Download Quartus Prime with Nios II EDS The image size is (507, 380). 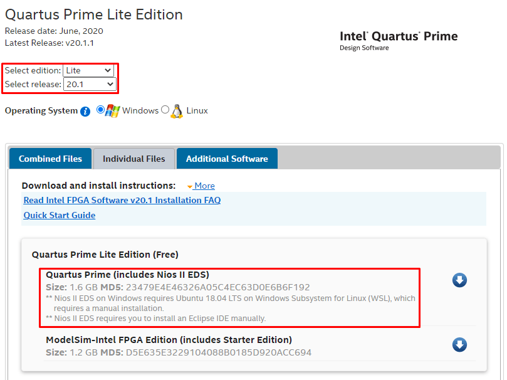coord(459,280)
